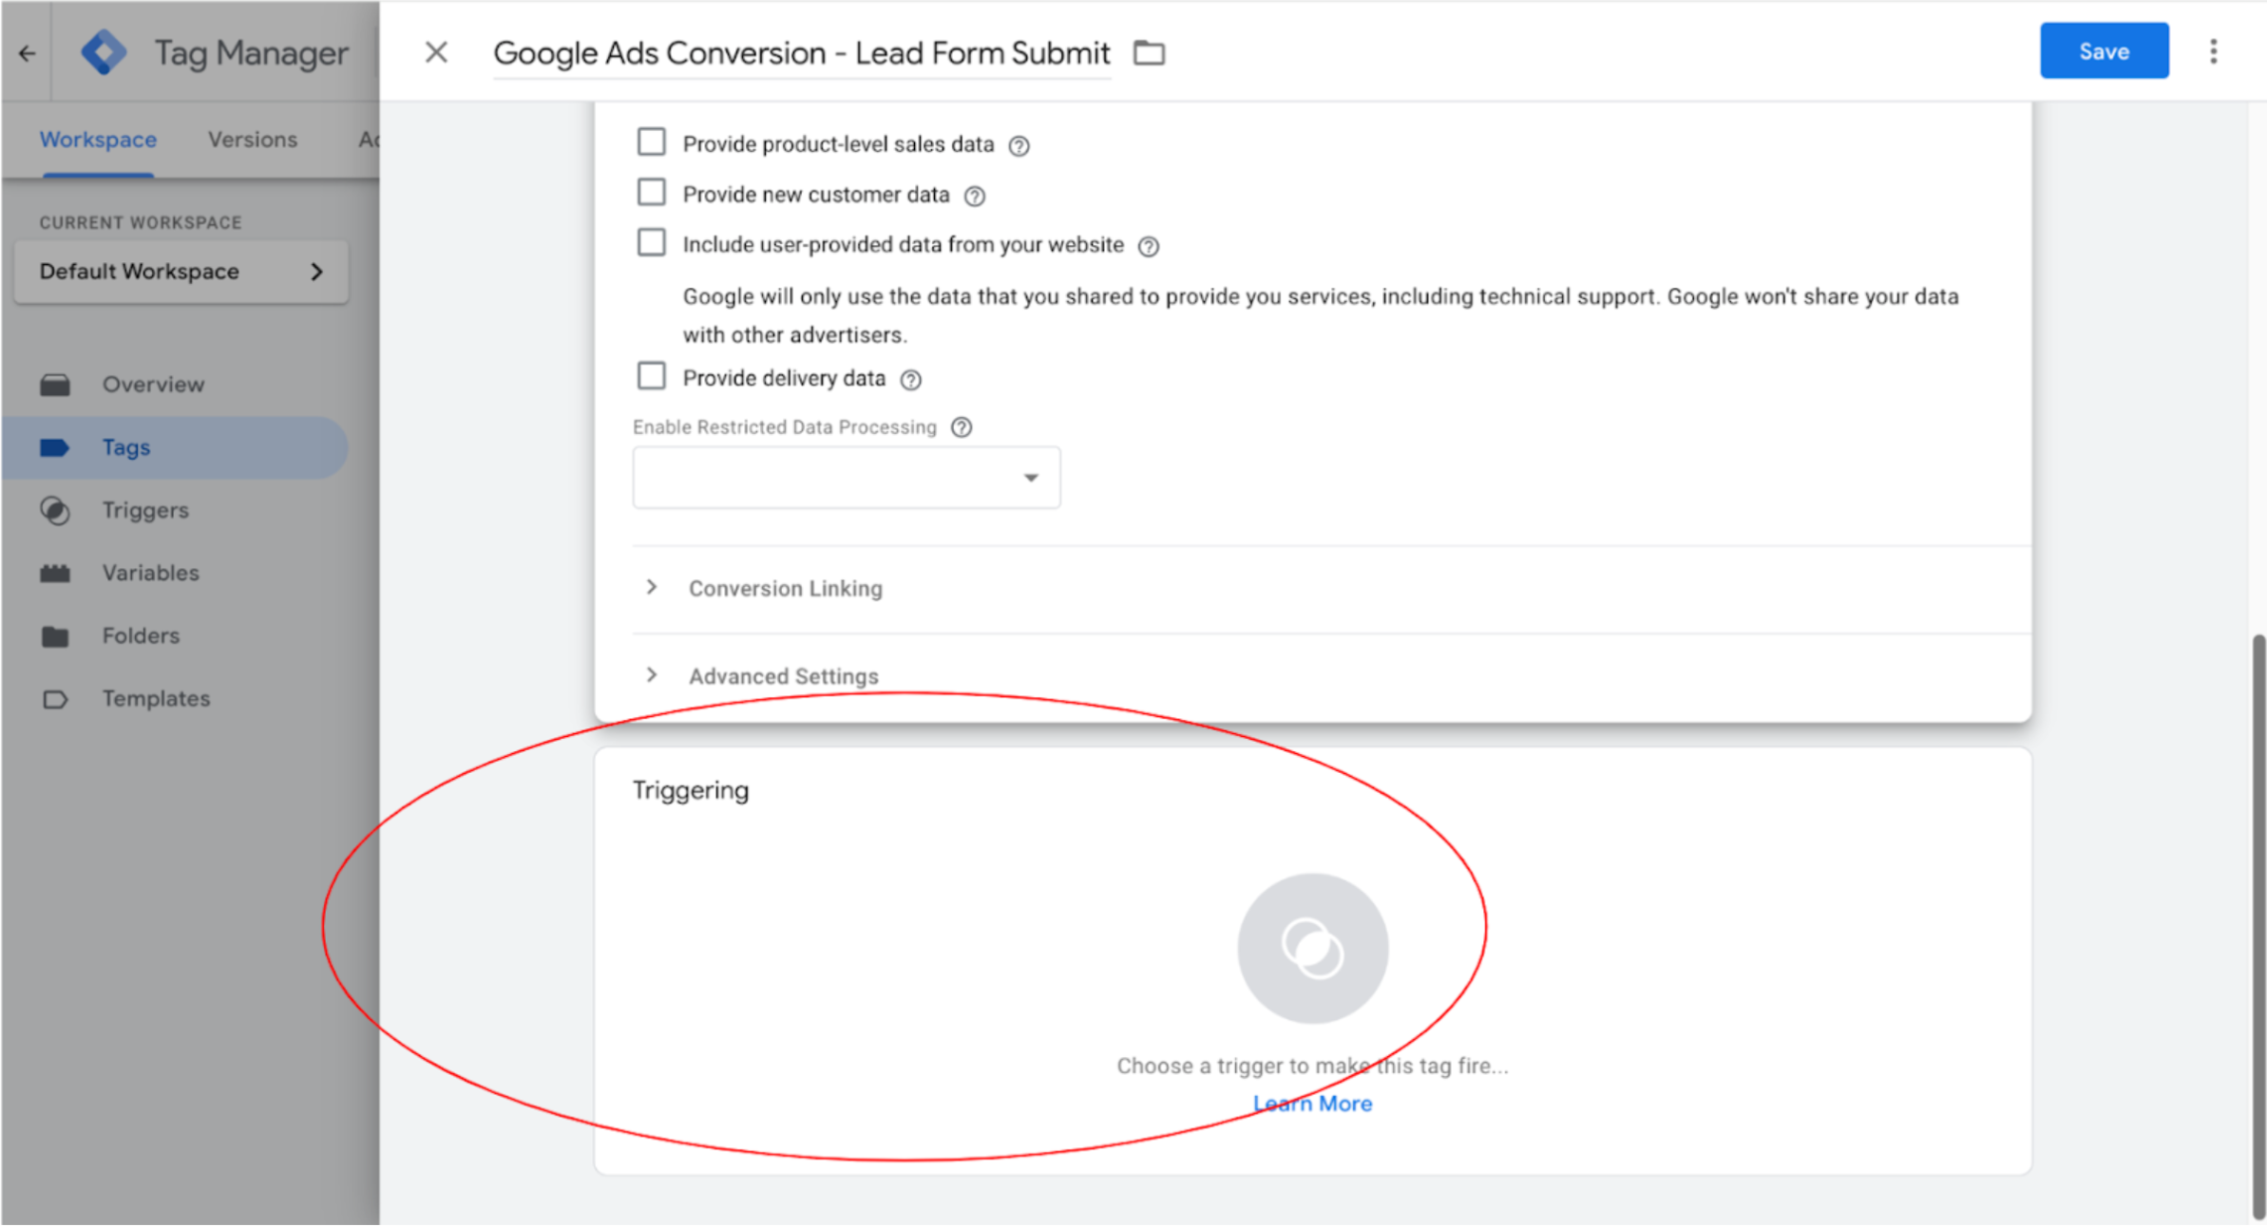This screenshot has height=1227, width=2267.
Task: Open Triggers in the left sidebar
Action: (145, 510)
